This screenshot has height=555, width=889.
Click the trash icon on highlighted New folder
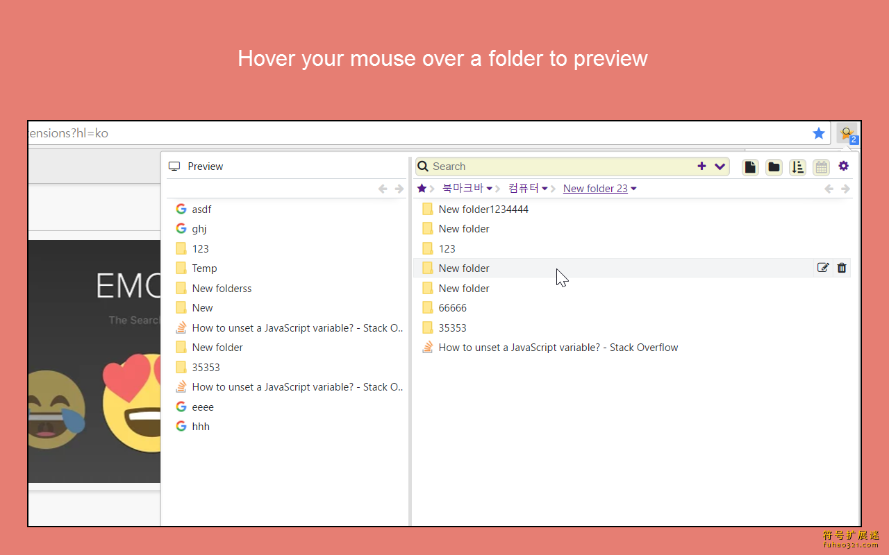click(x=842, y=268)
